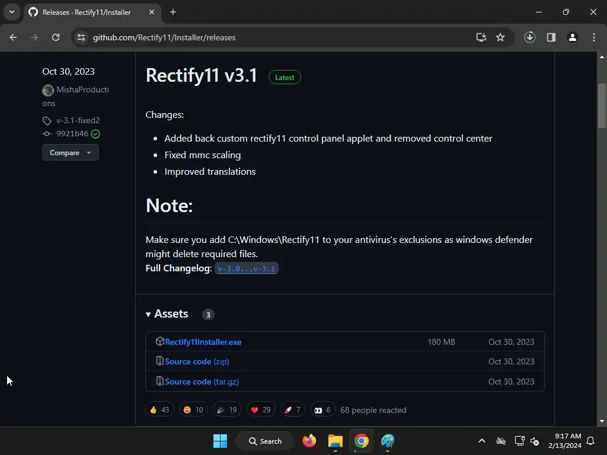Toggle the Chrome side panel

551,37
